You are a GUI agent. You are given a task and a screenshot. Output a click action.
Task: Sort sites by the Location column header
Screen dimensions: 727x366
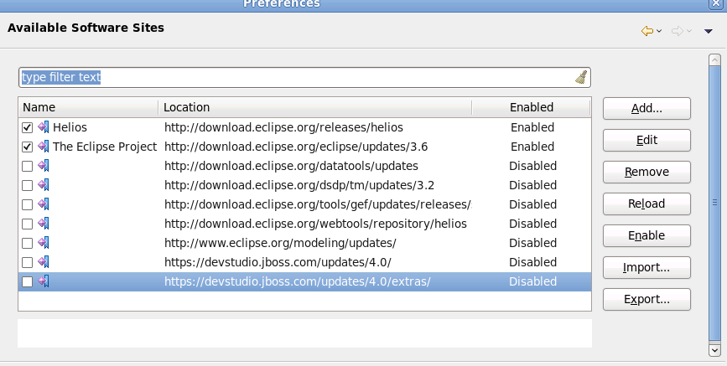314,107
